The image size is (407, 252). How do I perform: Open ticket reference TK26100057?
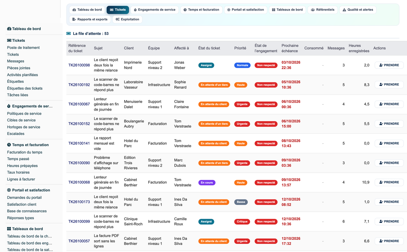[79, 241]
